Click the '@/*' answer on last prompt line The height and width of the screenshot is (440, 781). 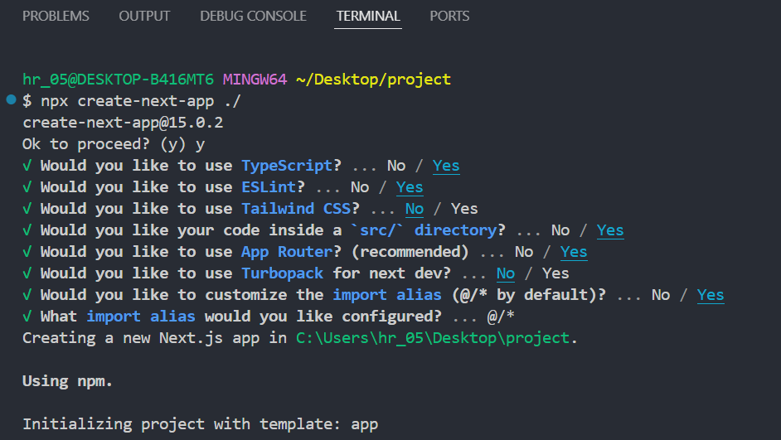[501, 317]
